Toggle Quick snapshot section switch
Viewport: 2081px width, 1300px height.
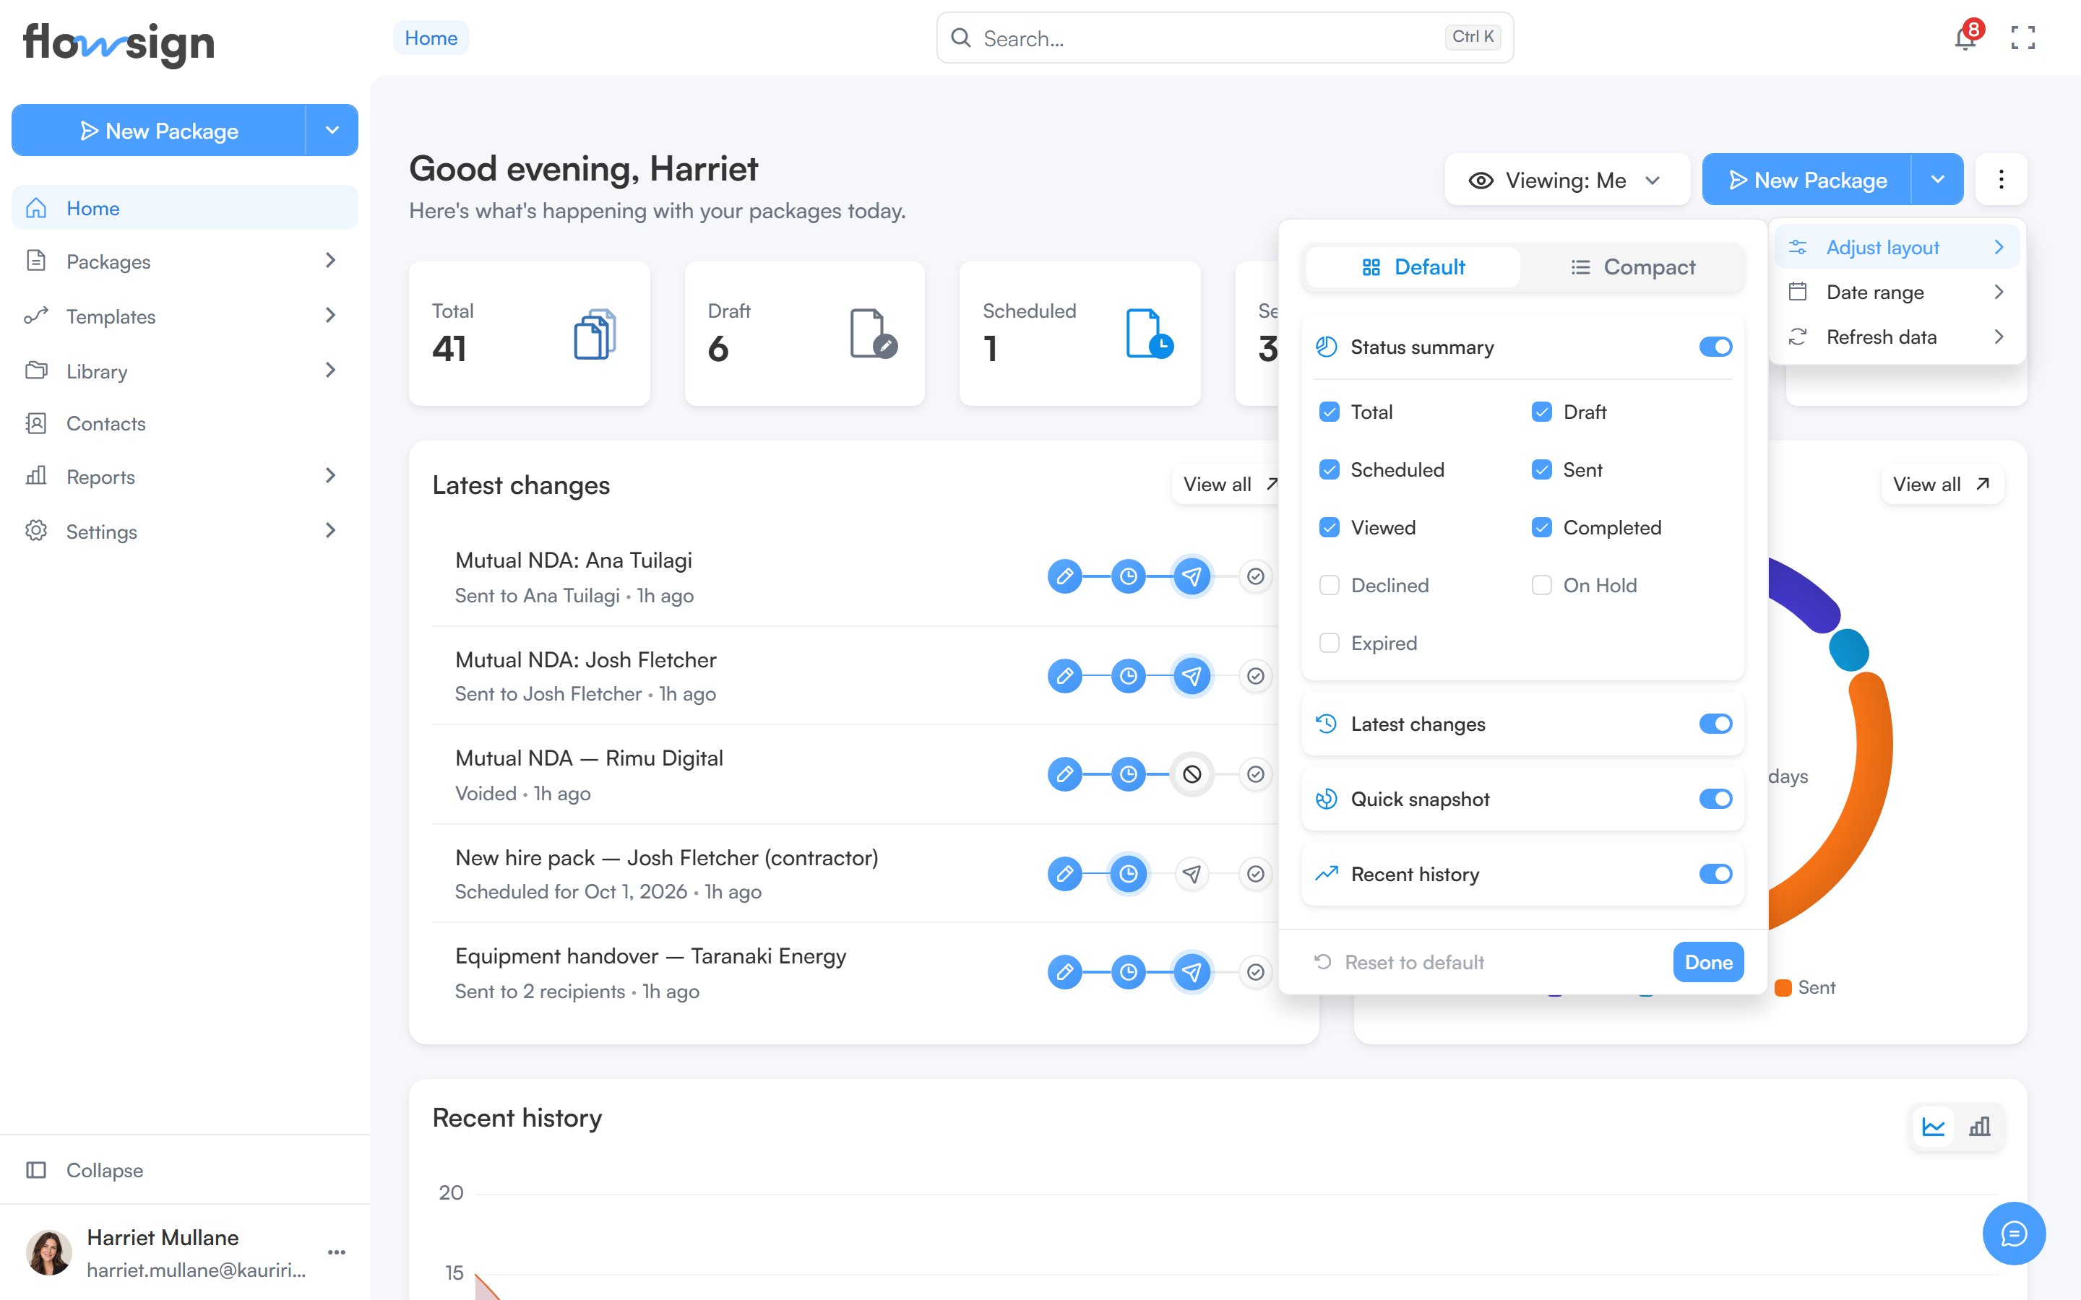tap(1715, 799)
